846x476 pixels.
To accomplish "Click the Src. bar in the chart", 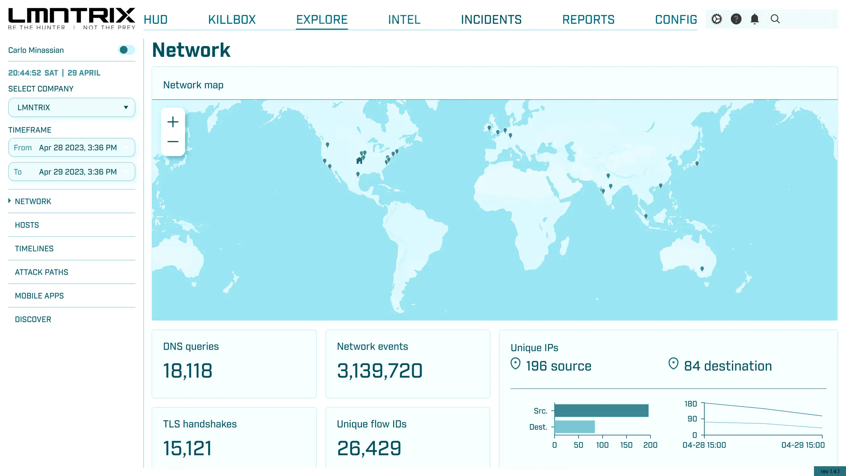I will pos(601,411).
